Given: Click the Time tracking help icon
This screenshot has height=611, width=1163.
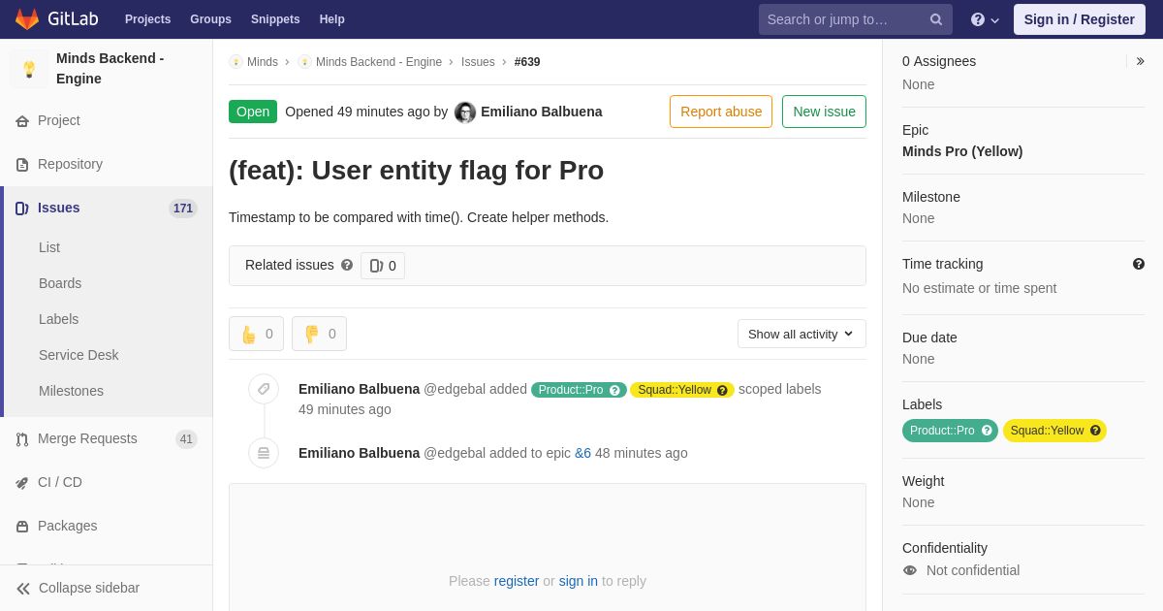Looking at the screenshot, I should click(1139, 264).
